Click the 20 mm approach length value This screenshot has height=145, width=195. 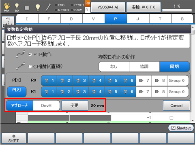pos(97,106)
